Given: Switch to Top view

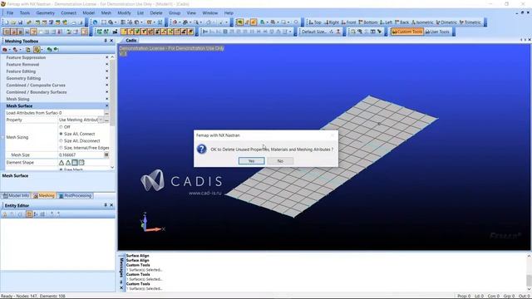Looking at the screenshot, I should tap(314, 22).
